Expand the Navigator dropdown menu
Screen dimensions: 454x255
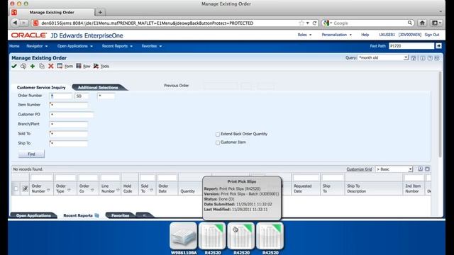(37, 46)
